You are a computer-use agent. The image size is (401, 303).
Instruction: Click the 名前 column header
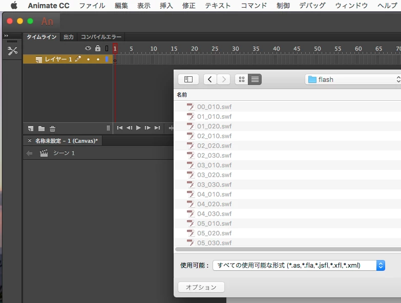182,95
